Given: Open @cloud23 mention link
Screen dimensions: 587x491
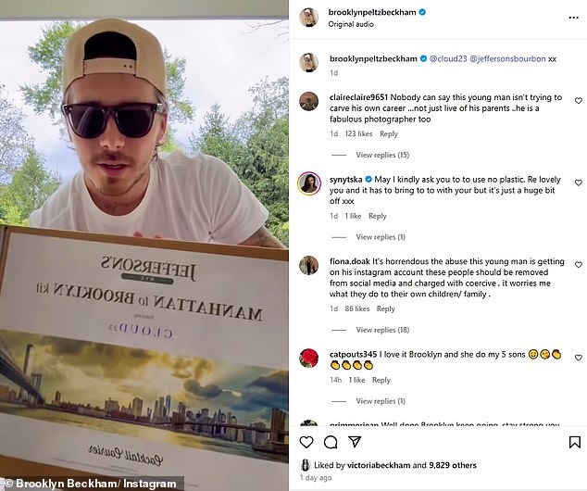Looking at the screenshot, I should point(448,58).
